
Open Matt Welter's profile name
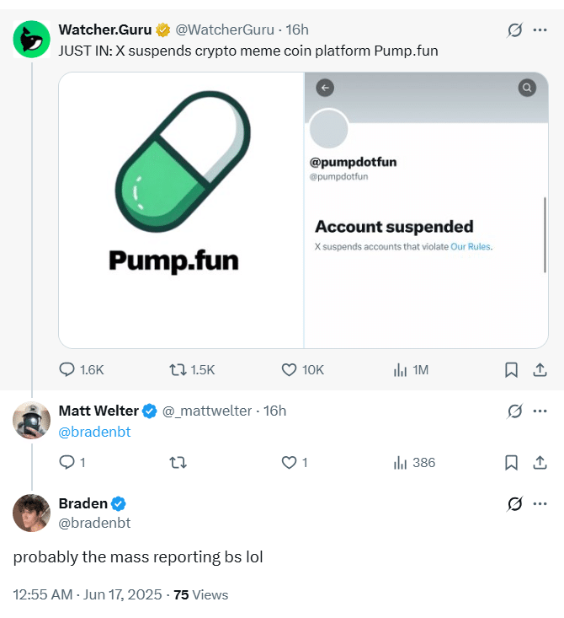pos(98,411)
